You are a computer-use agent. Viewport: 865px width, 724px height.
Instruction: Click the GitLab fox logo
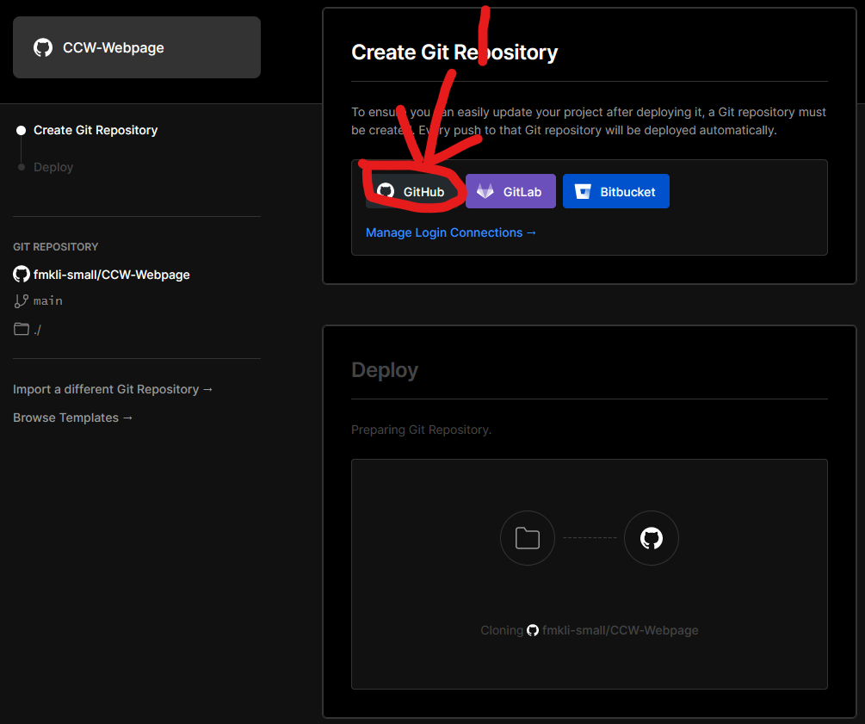pyautogui.click(x=485, y=191)
